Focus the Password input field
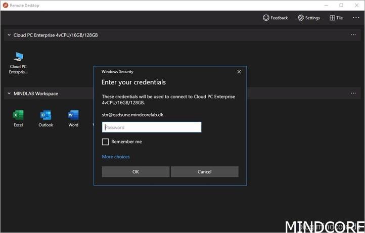The height and width of the screenshot is (233, 365). pos(152,127)
